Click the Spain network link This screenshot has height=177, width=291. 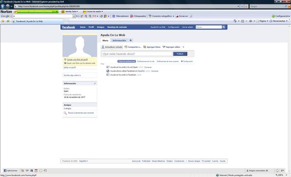coord(66,91)
